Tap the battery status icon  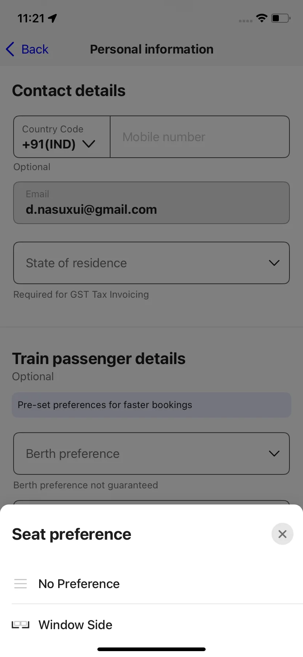coord(281,18)
